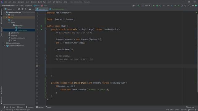Commit changes with the Git green checkmark
The image size is (198, 111).
pyautogui.click(x=175, y=6)
